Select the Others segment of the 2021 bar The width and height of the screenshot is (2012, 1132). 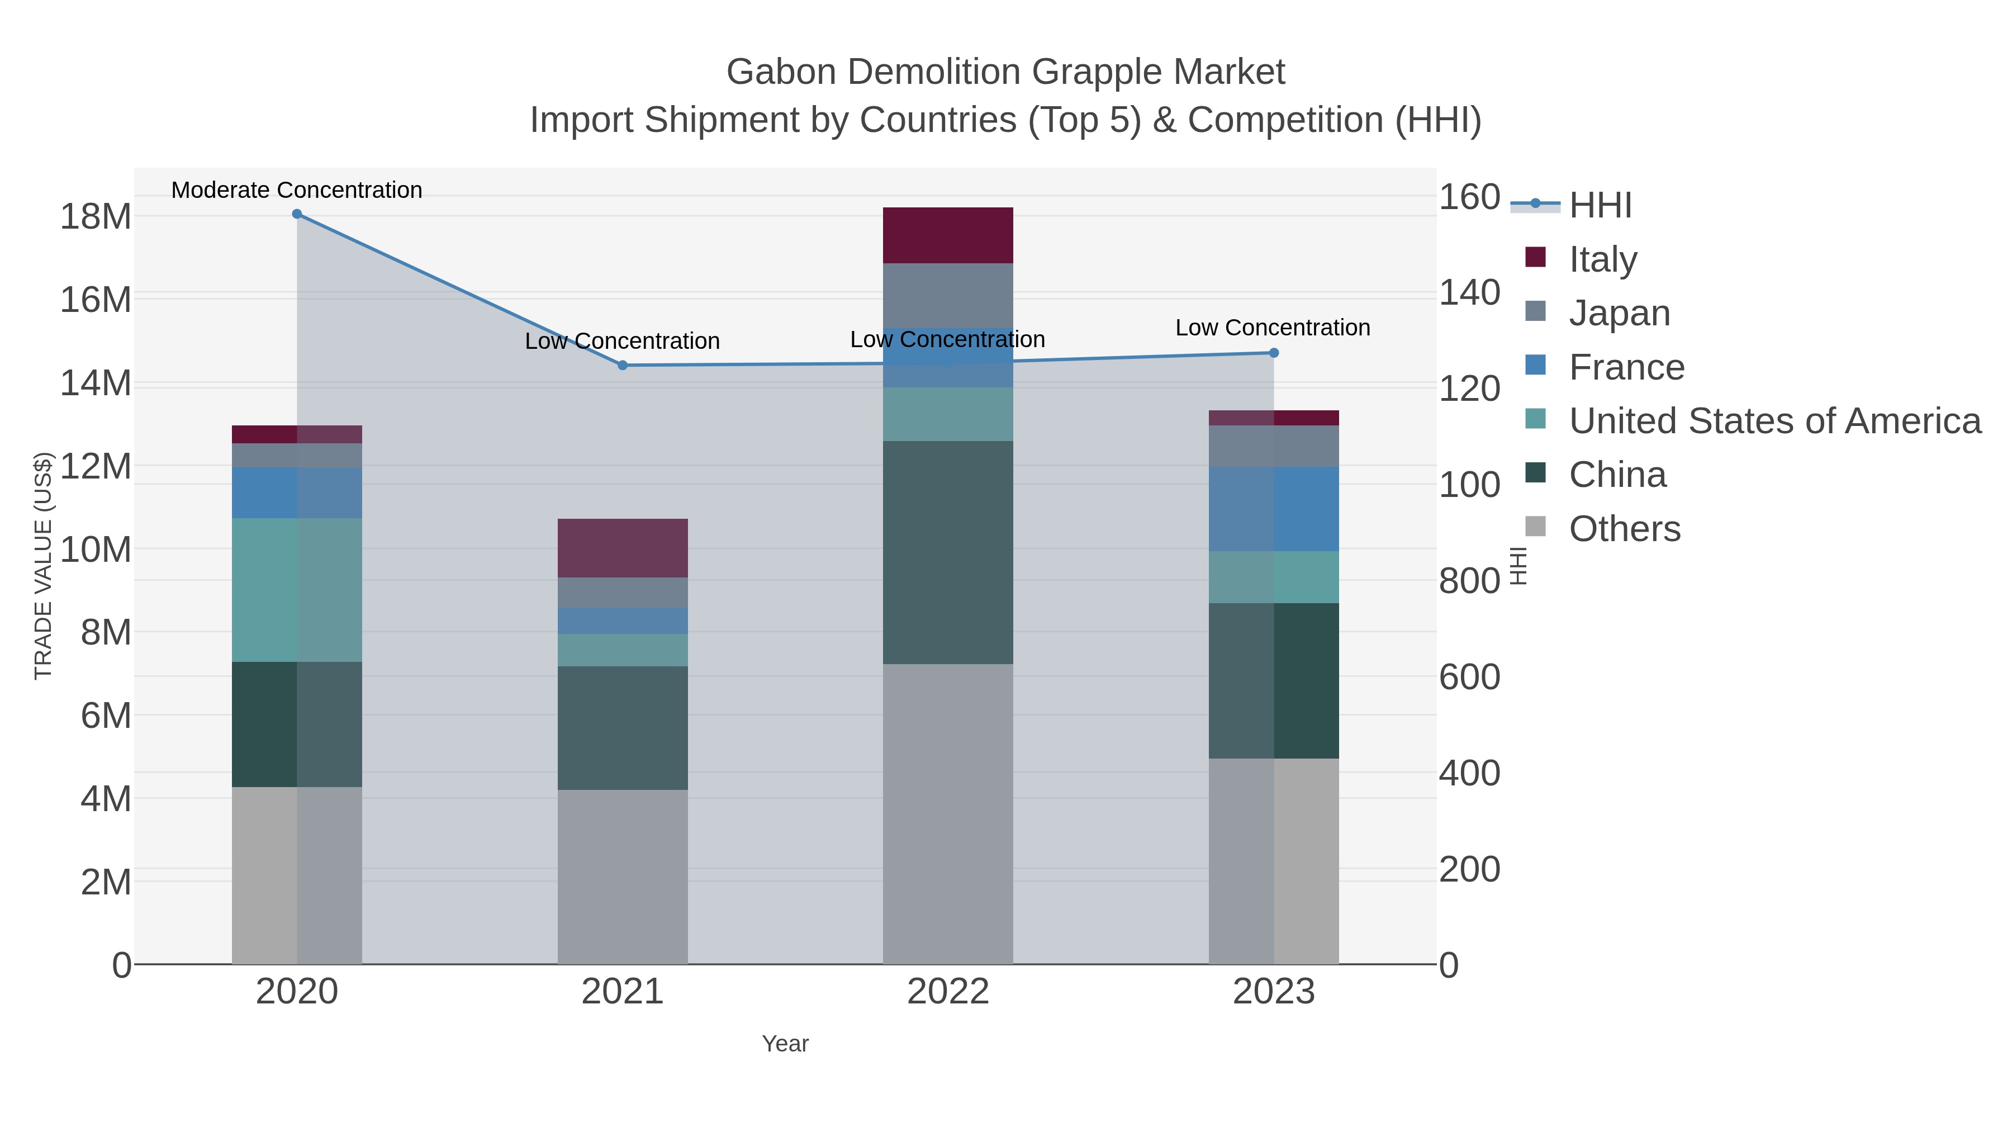click(623, 877)
